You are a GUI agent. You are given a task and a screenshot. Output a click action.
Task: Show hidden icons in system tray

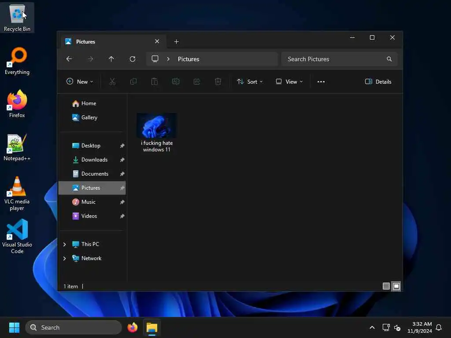pos(372,327)
